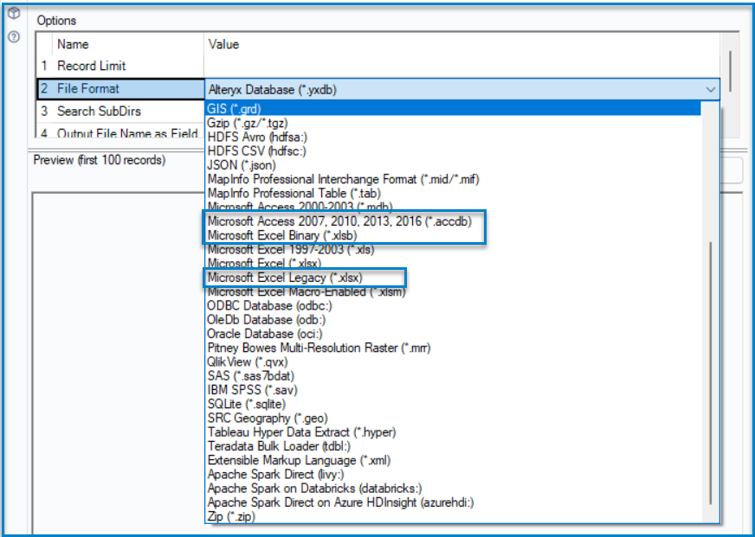Select Microsoft Access 2007, 2010, 2013, 2016 (*.accdb)
Viewport: 755px width, 537px height.
pyautogui.click(x=338, y=221)
